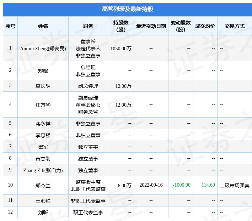This screenshot has height=221, width=252.
Task: Select the name 李忠强
Action: [43, 135]
